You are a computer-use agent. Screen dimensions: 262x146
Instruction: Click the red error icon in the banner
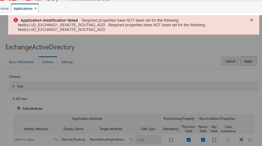pyautogui.click(x=16, y=20)
